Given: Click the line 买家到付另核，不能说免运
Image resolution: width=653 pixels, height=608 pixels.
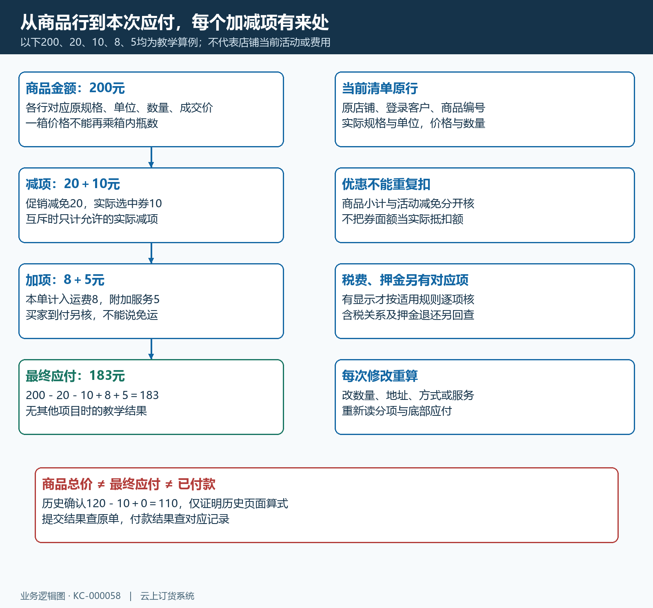Looking at the screenshot, I should (92, 315).
